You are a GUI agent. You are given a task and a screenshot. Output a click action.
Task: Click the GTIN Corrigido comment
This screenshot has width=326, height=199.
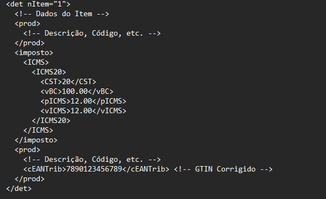coord(223,169)
